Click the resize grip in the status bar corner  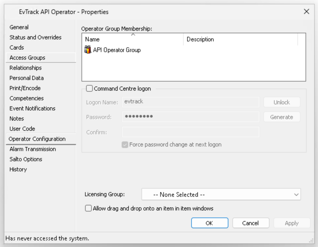[311, 240]
